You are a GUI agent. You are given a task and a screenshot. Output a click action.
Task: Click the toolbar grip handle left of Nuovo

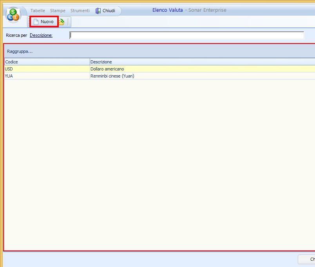click(29, 22)
